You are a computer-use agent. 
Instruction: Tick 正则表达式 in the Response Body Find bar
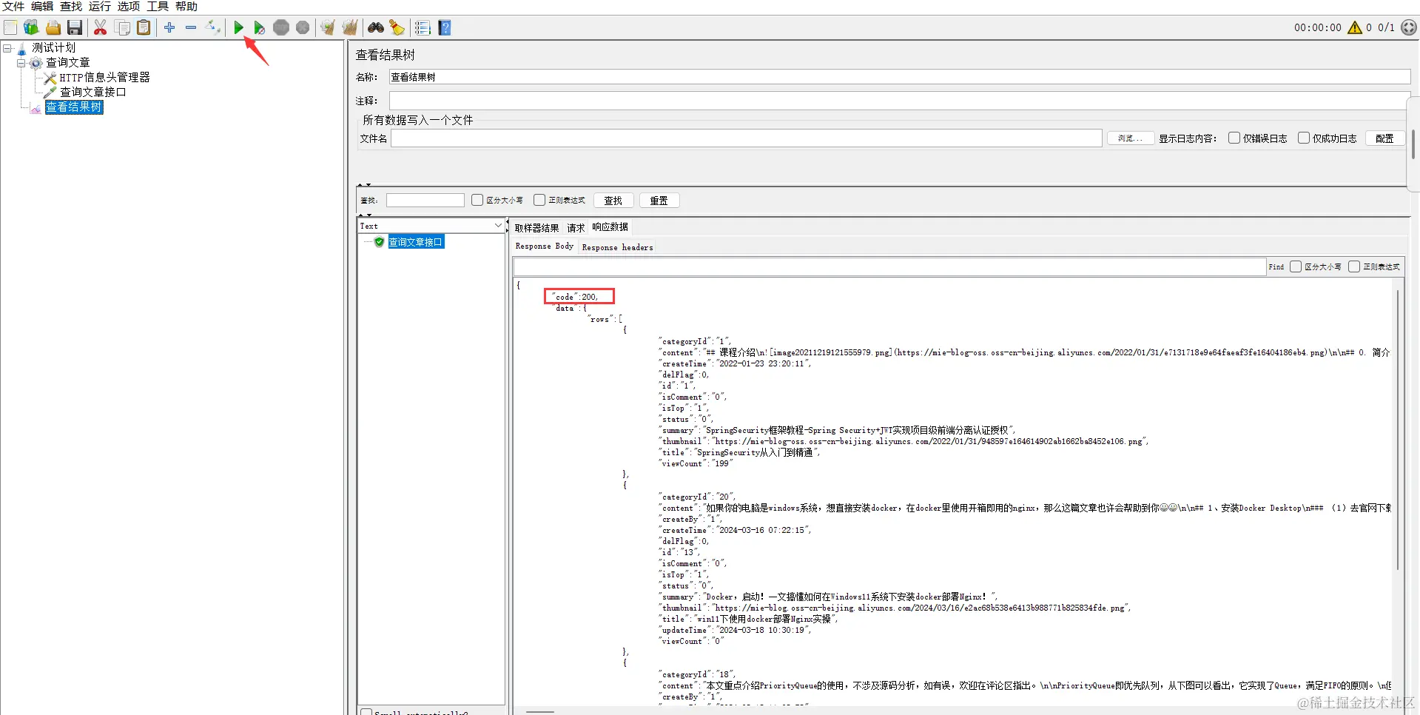(1354, 266)
